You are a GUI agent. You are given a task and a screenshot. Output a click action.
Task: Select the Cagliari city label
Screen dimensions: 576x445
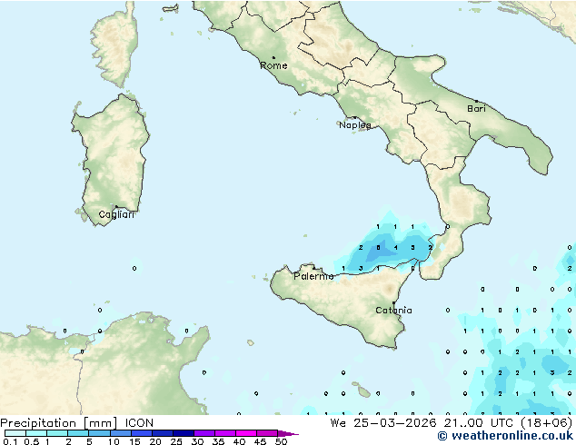coord(116,214)
